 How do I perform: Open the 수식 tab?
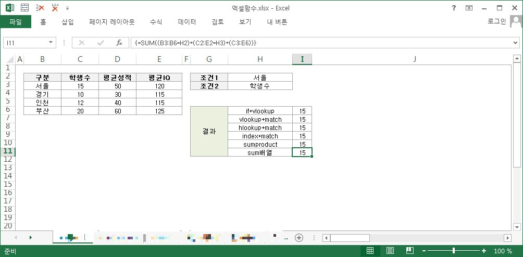point(156,22)
